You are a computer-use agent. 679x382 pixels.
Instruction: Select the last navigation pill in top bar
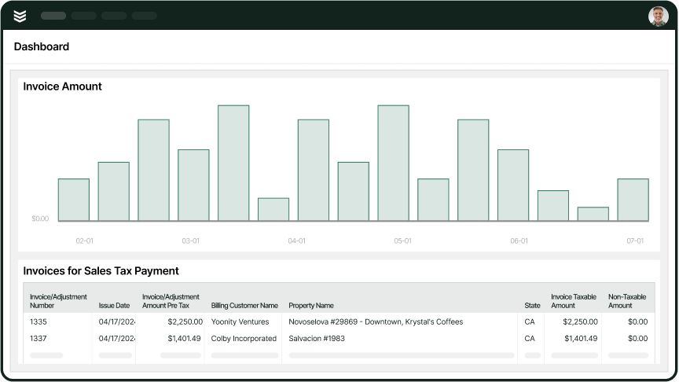[144, 16]
